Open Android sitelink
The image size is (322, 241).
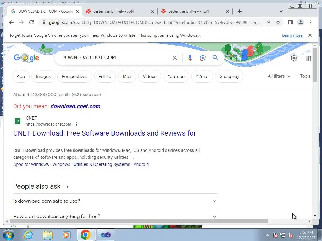coord(141,164)
